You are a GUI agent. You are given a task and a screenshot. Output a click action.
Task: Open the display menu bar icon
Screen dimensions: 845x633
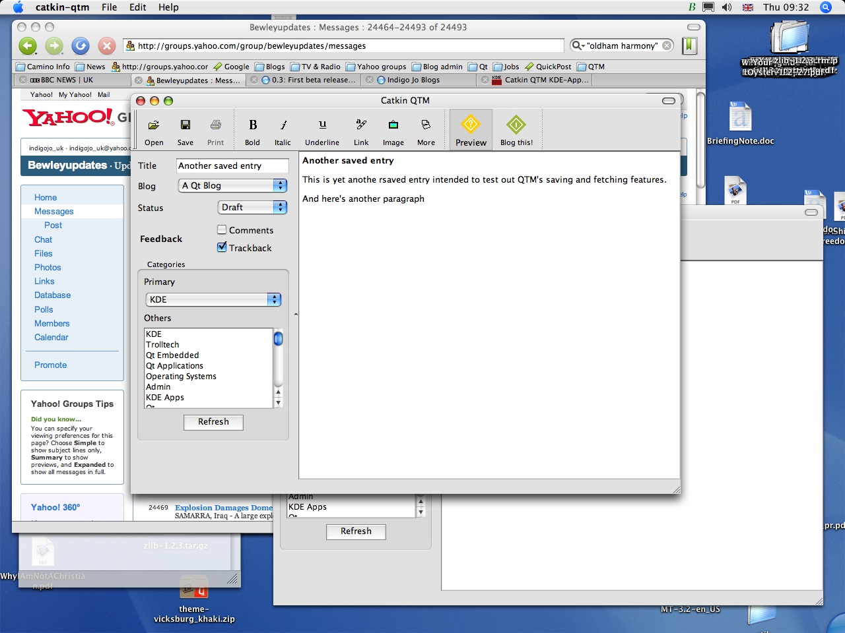click(708, 7)
